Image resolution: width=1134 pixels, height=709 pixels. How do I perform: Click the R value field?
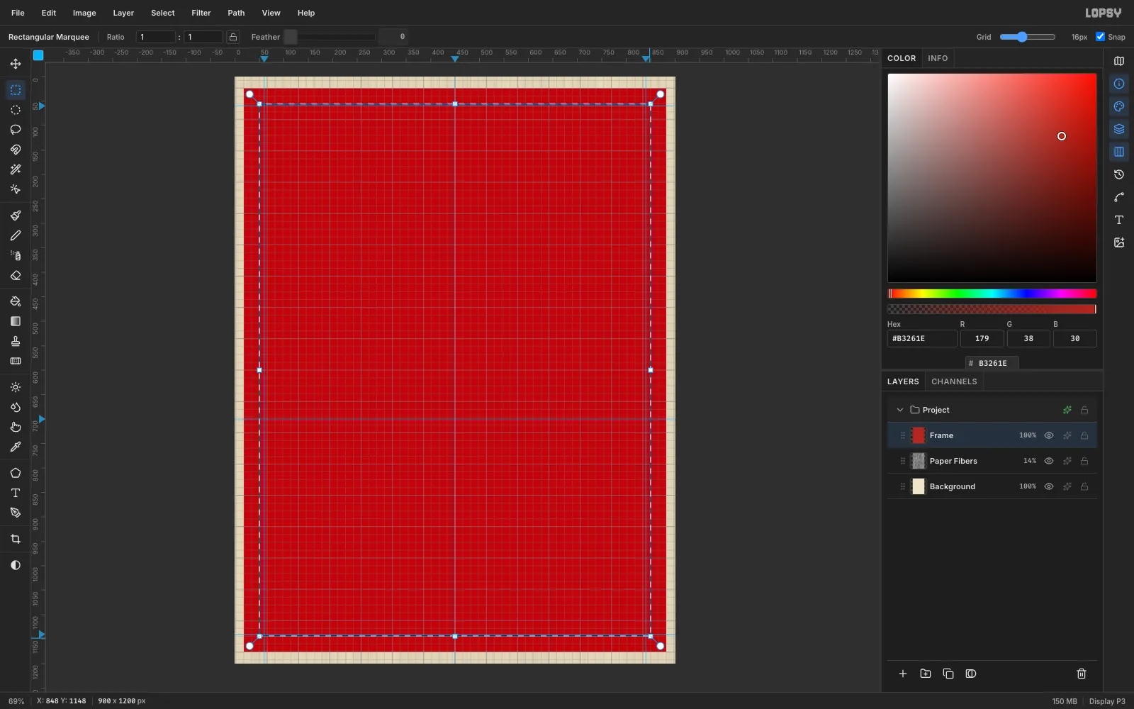[982, 339]
